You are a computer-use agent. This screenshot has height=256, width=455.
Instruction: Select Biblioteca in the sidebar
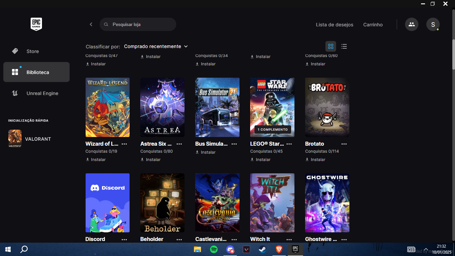pyautogui.click(x=36, y=72)
